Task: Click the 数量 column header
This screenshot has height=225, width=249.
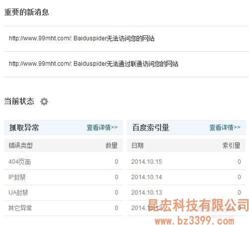Action: pyautogui.click(x=112, y=146)
